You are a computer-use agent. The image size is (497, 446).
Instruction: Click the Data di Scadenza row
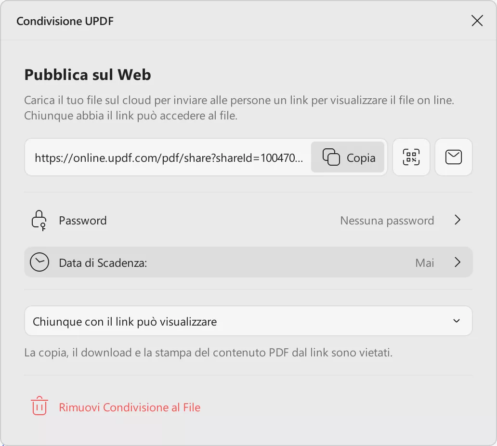tap(103, 262)
